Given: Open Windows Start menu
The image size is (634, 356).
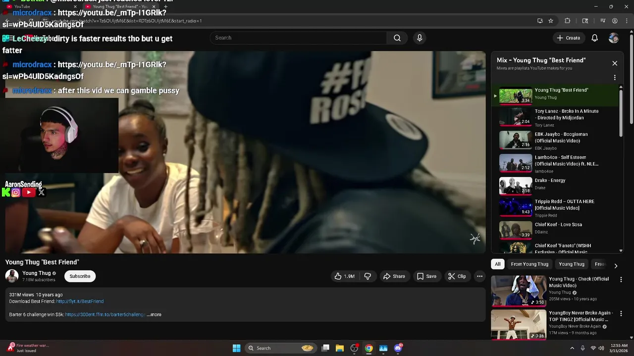Looking at the screenshot, I should click(x=237, y=348).
